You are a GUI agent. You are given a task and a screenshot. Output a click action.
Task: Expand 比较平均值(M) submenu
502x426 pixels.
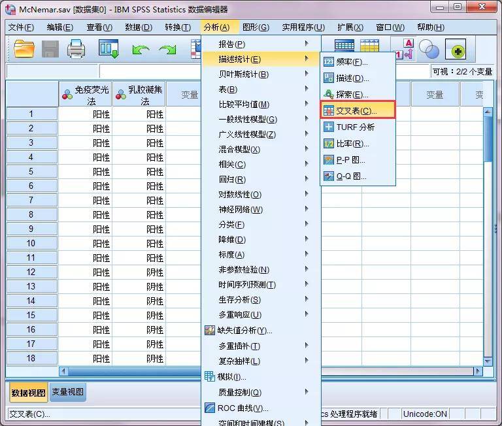point(261,105)
